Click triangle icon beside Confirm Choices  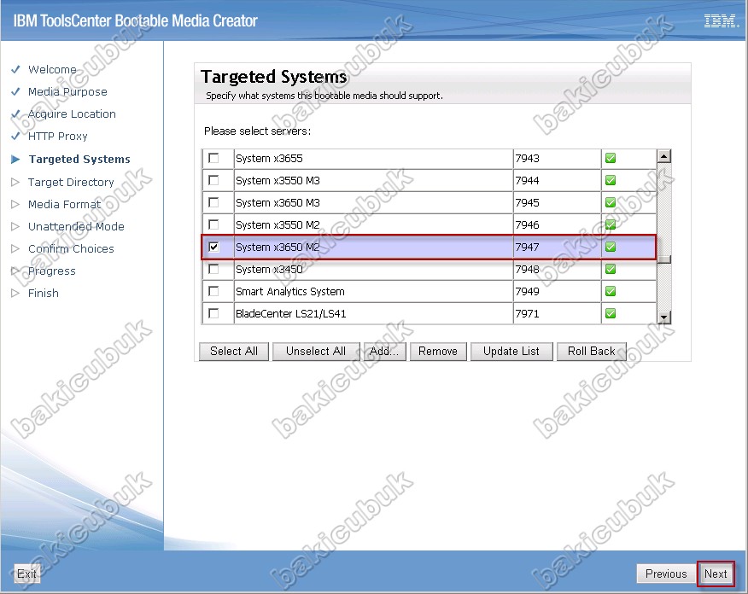click(x=15, y=248)
